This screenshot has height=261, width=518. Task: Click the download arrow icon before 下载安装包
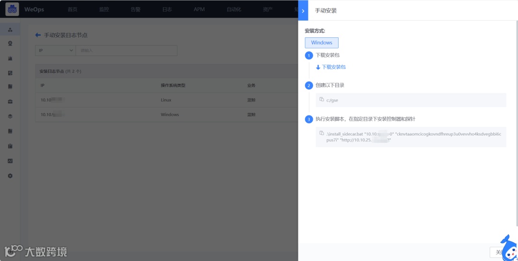coord(318,68)
